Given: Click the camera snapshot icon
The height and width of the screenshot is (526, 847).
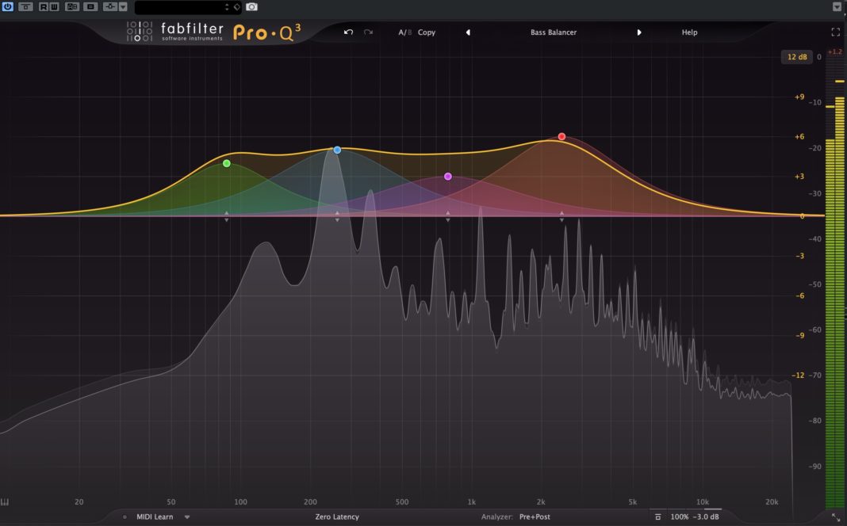Looking at the screenshot, I should click(x=251, y=6).
